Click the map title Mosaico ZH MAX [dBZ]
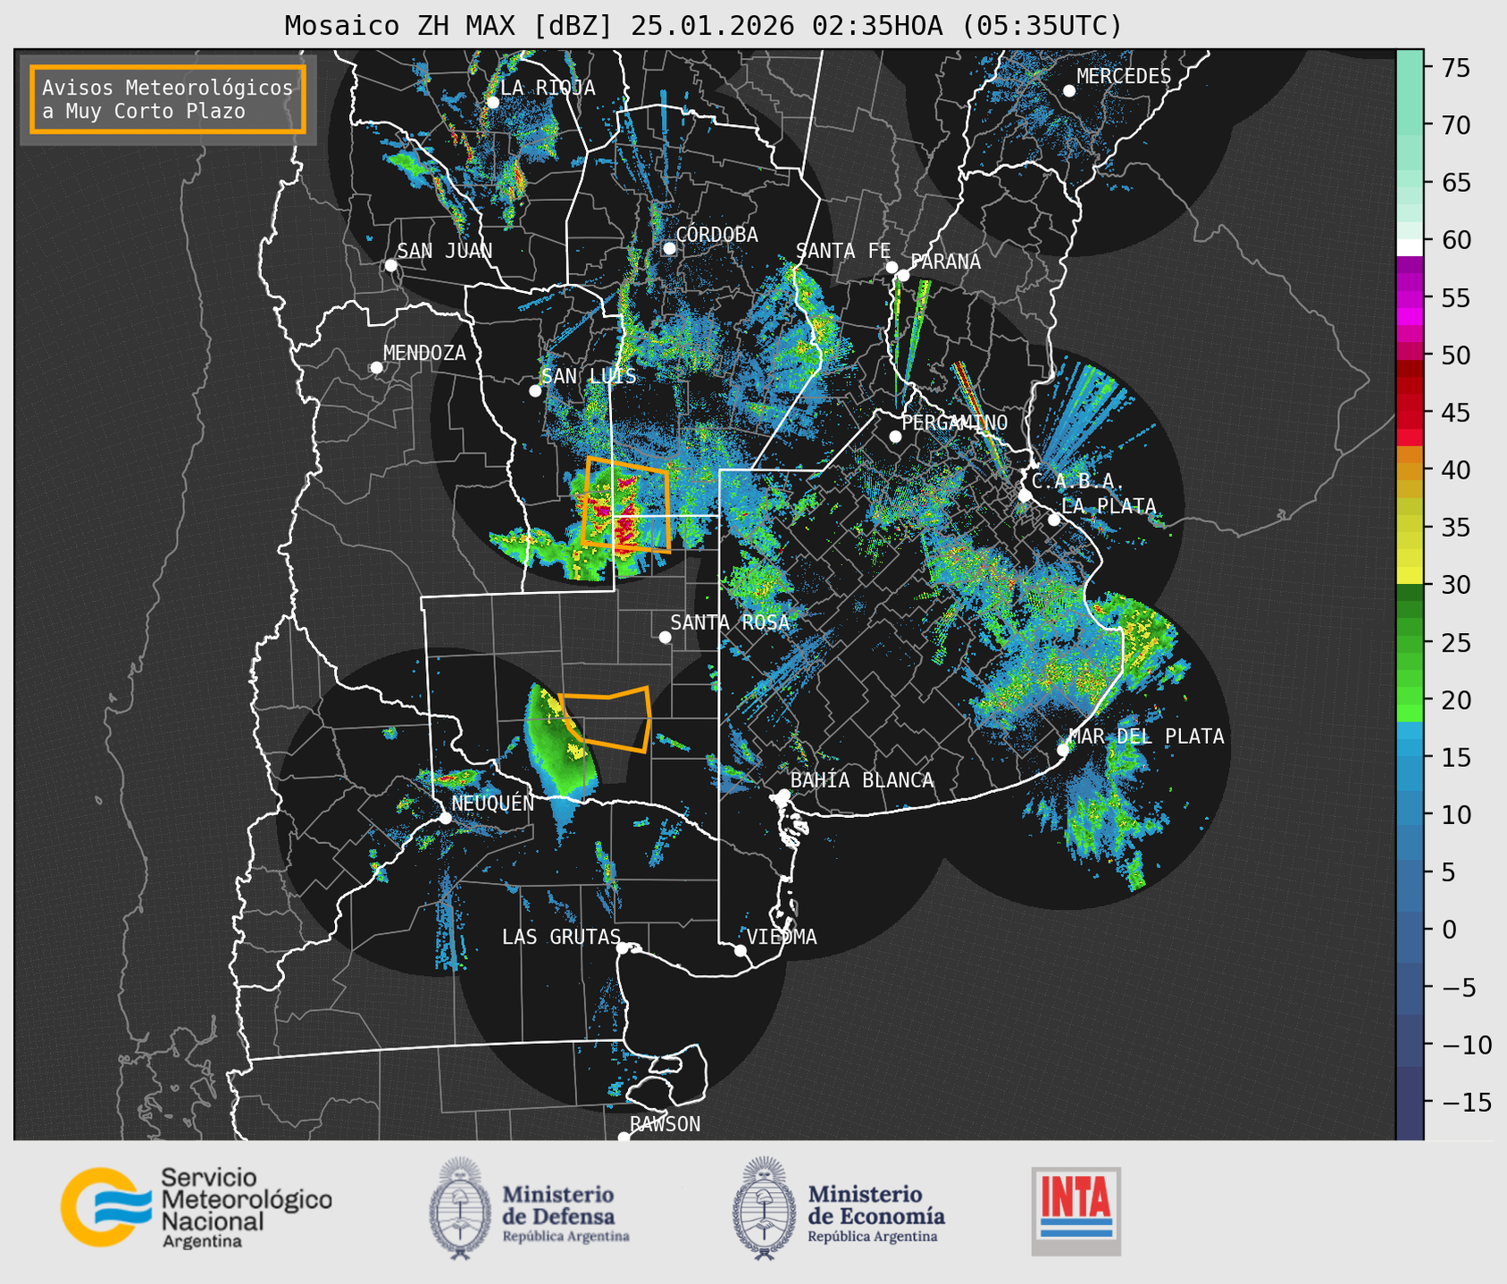This screenshot has width=1507, height=1284. click(448, 25)
